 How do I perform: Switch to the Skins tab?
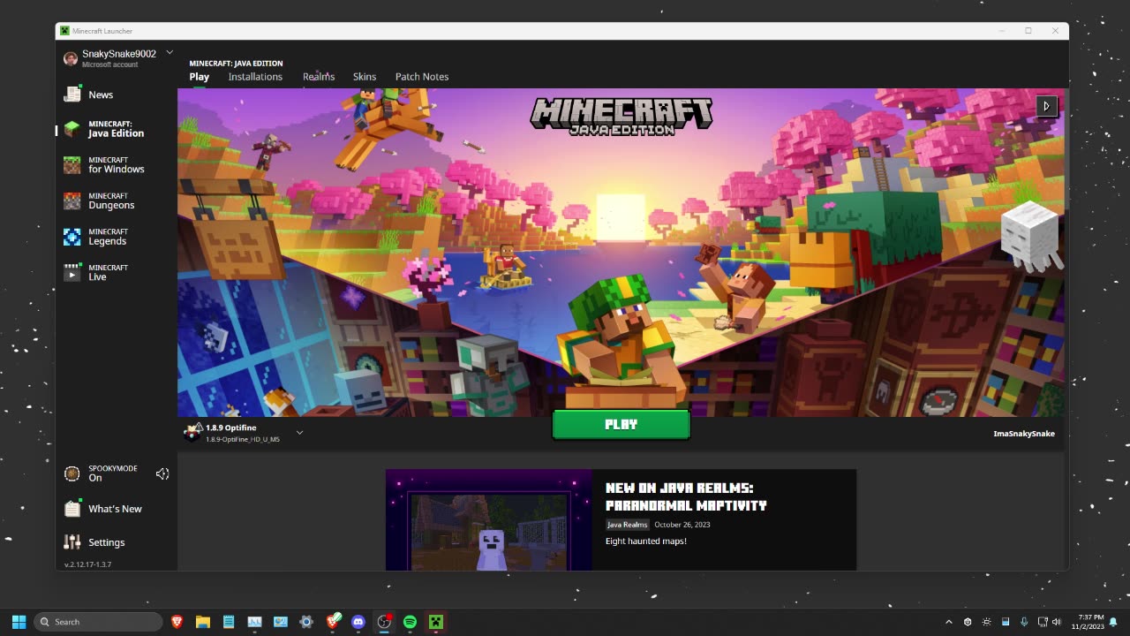point(365,77)
